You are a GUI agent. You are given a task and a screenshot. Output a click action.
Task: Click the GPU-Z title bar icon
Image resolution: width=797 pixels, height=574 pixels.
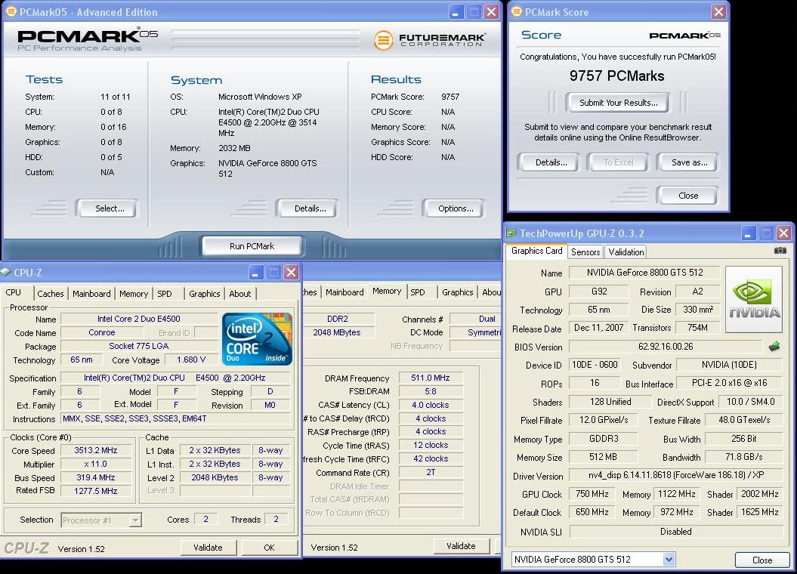point(511,233)
